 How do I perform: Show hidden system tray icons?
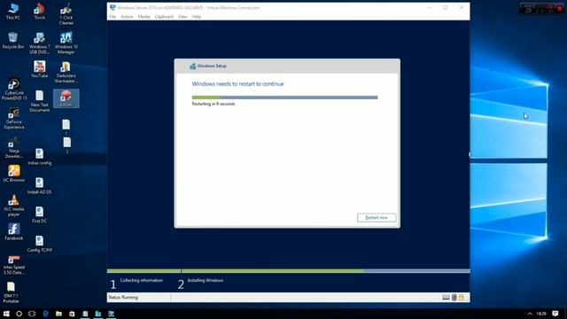click(x=530, y=314)
